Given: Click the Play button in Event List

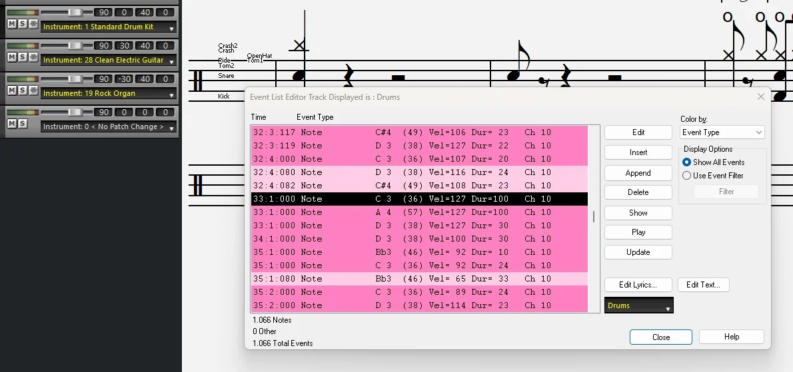Looking at the screenshot, I should coord(638,232).
